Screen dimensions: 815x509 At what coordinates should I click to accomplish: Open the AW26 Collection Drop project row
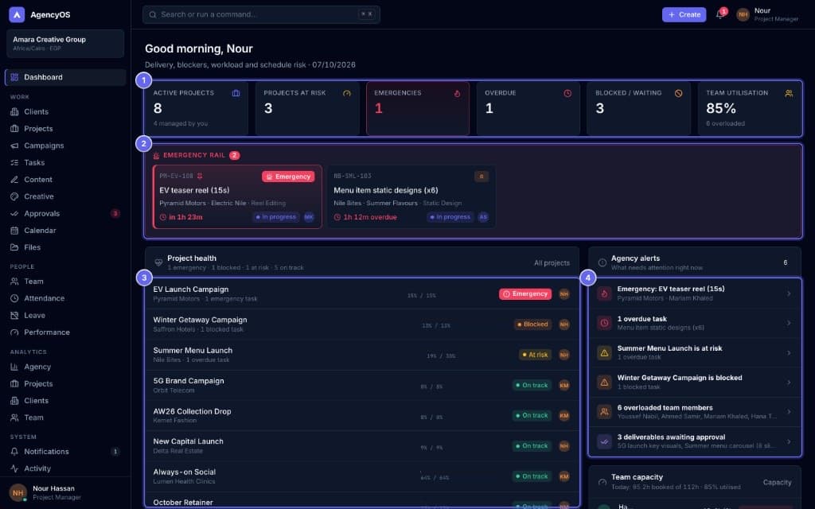[362, 415]
